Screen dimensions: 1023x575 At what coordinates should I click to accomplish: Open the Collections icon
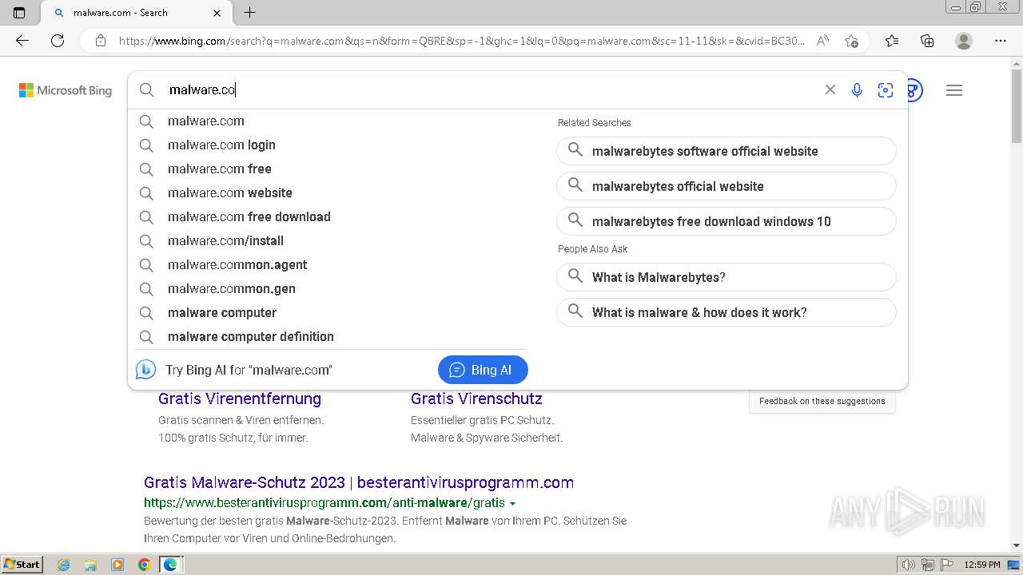[927, 41]
